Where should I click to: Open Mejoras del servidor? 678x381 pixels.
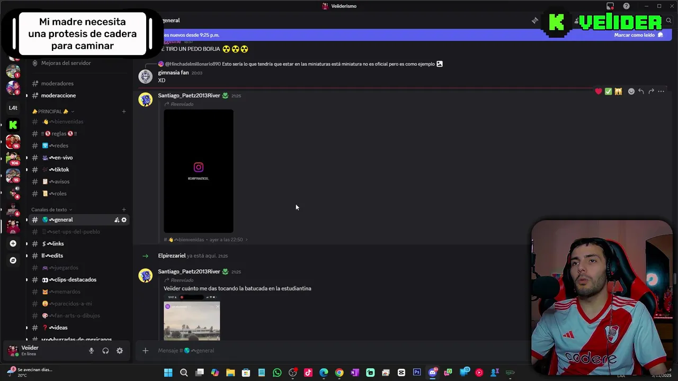click(77, 63)
